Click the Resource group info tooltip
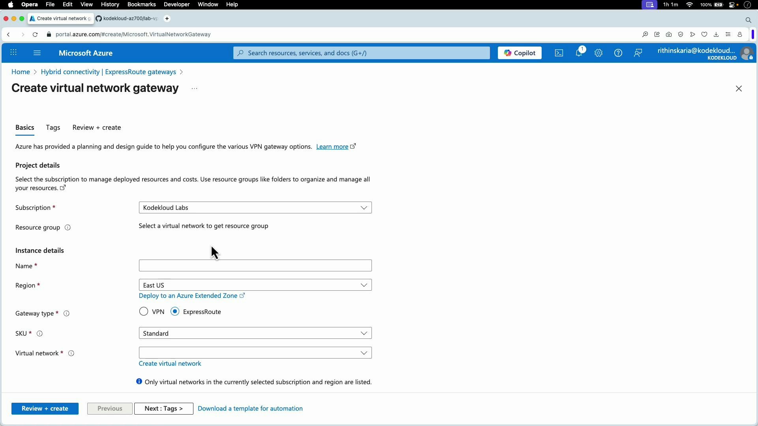Image resolution: width=758 pixels, height=426 pixels. click(67, 228)
